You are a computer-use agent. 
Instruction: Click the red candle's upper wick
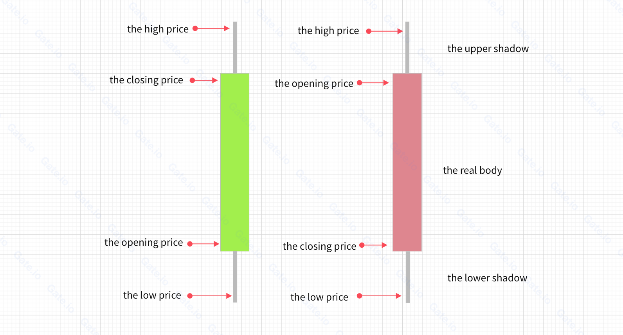[407, 47]
